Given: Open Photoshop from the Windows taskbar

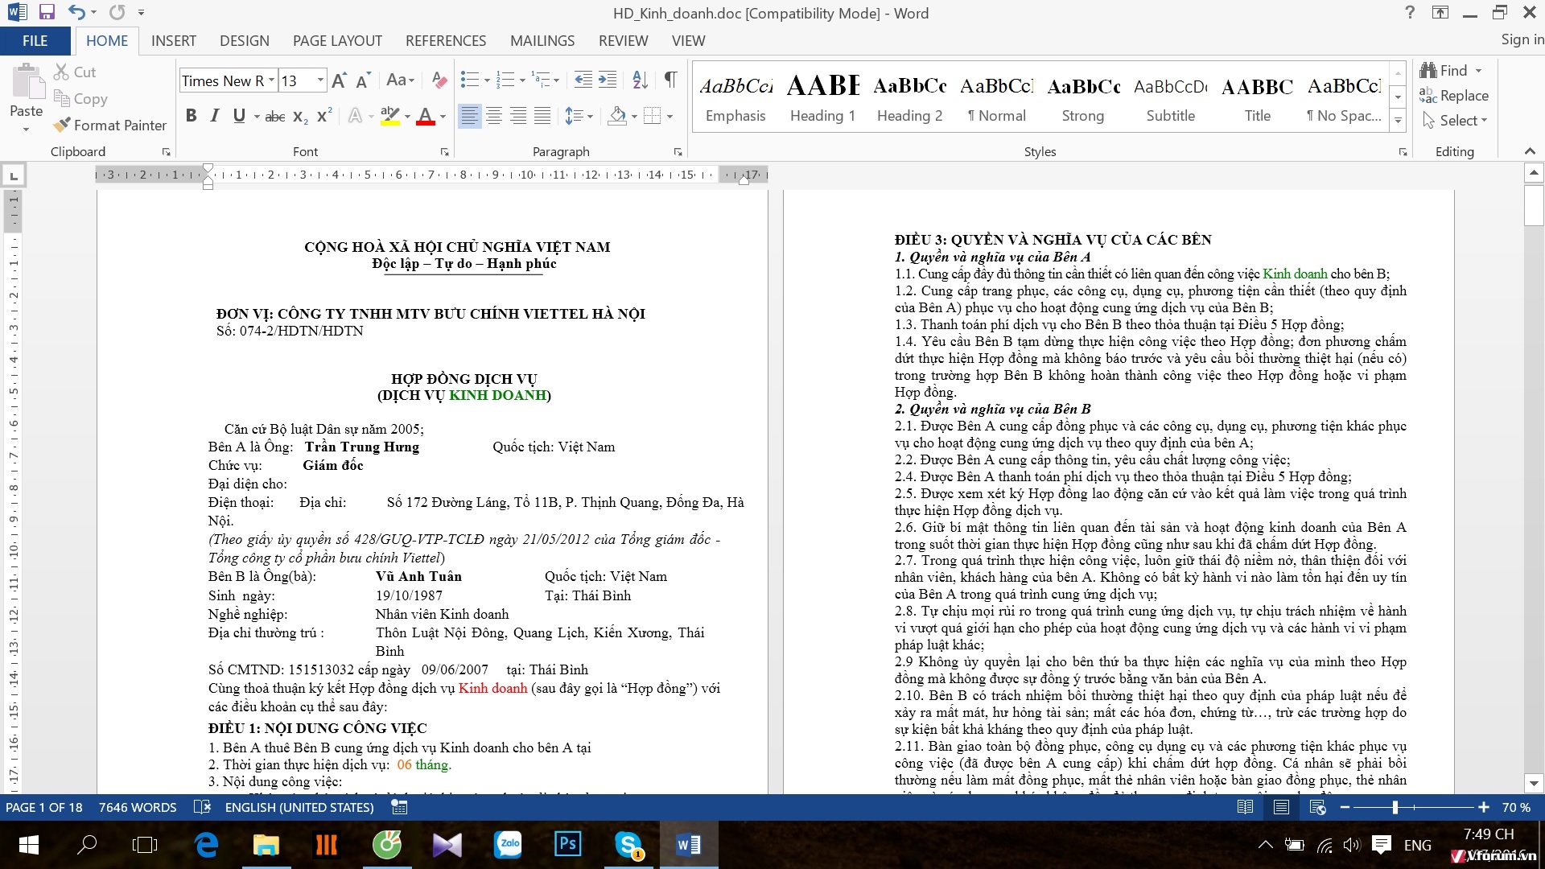Looking at the screenshot, I should (567, 844).
